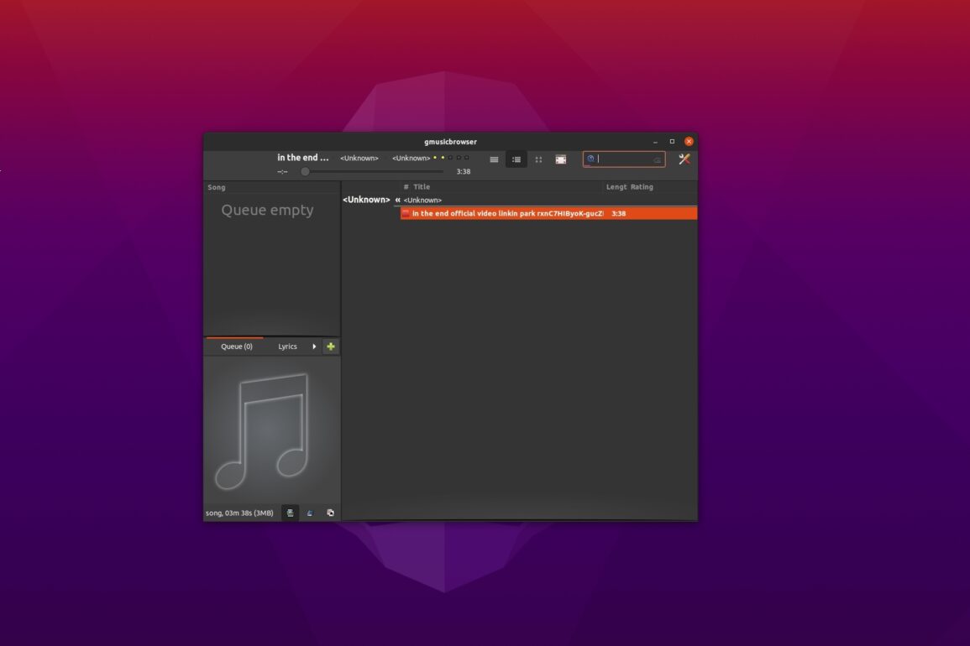970x646 pixels.
Task: Open the search options magnifier dropdown
Action: pyautogui.click(x=590, y=159)
